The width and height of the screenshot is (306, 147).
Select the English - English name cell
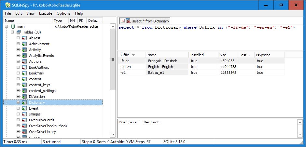pos(167,67)
